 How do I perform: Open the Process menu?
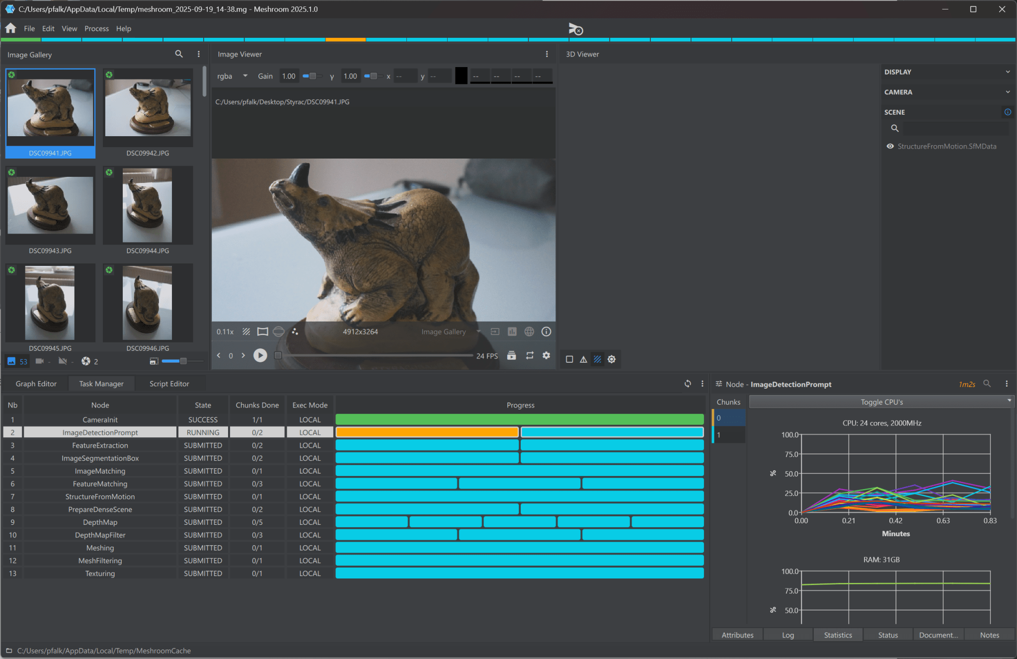point(96,28)
